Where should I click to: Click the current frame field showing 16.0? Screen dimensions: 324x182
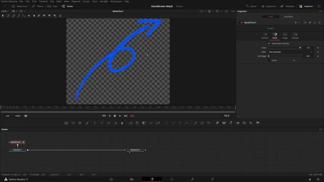[x=226, y=116]
